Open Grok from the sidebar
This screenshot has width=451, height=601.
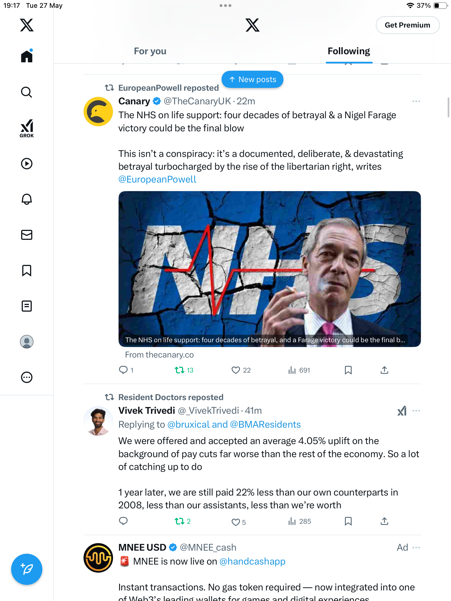pos(27,129)
